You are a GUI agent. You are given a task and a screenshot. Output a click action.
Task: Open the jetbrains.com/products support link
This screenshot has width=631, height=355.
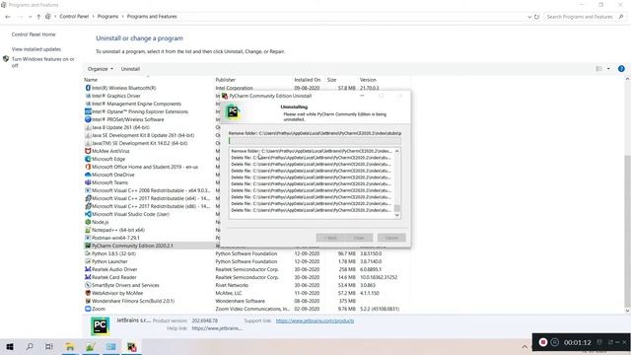tap(315, 320)
